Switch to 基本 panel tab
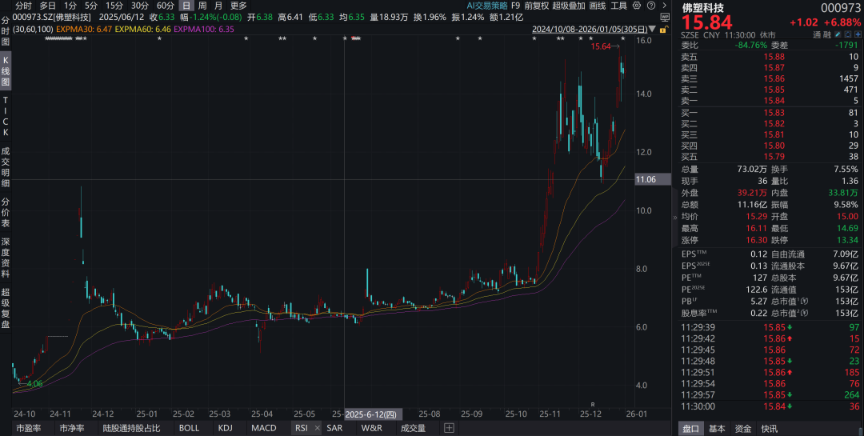The height and width of the screenshot is (436, 864). coord(717,428)
